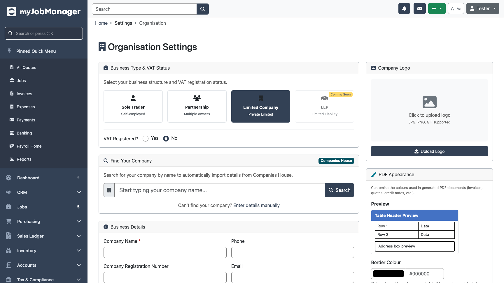This screenshot has height=283, width=504.
Task: Click the company name search input
Action: (220, 190)
